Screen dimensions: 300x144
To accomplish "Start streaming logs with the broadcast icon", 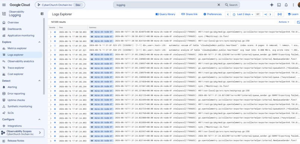I will click(x=279, y=14).
